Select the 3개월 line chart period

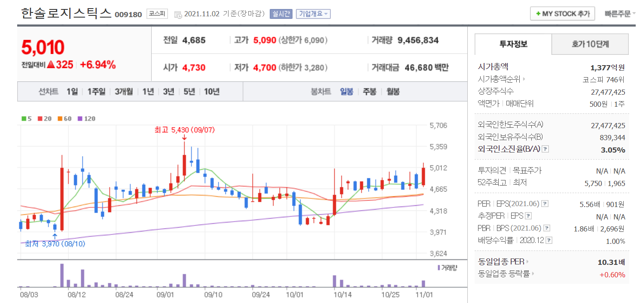point(124,91)
